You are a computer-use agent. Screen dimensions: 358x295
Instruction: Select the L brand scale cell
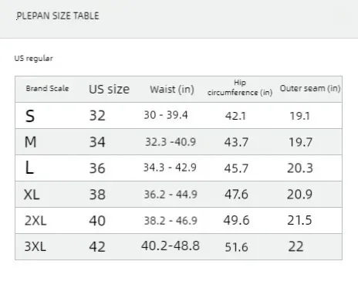point(29,168)
